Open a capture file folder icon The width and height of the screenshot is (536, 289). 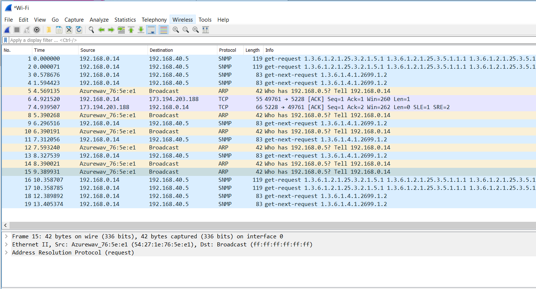48,30
